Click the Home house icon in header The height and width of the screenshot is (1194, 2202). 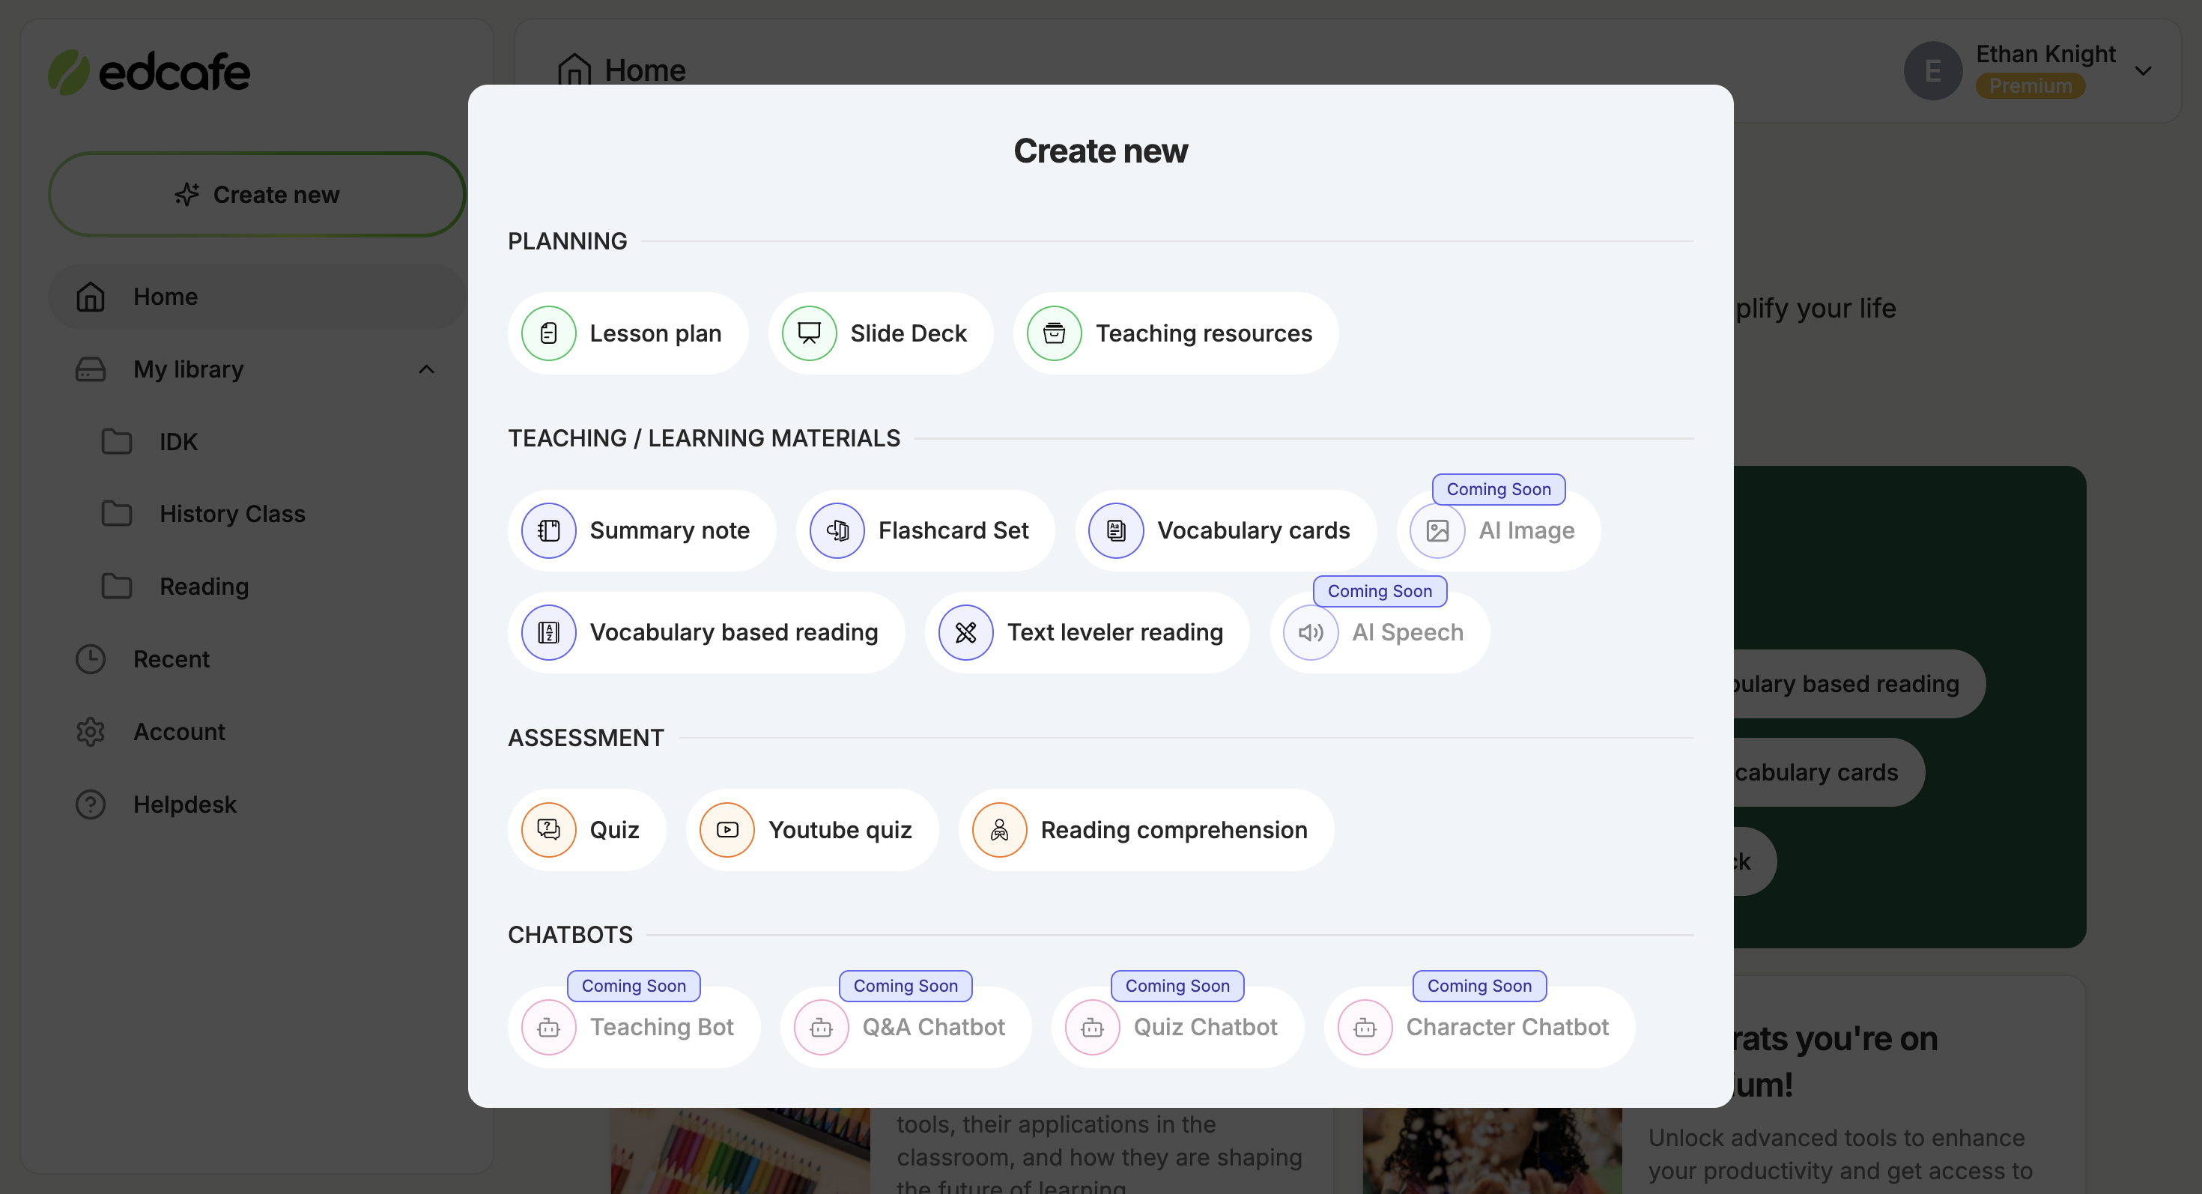click(x=574, y=70)
